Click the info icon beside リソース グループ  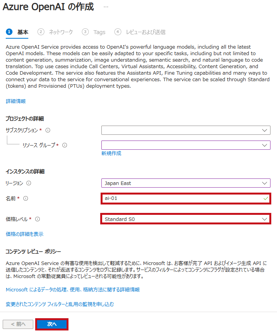[65, 145]
